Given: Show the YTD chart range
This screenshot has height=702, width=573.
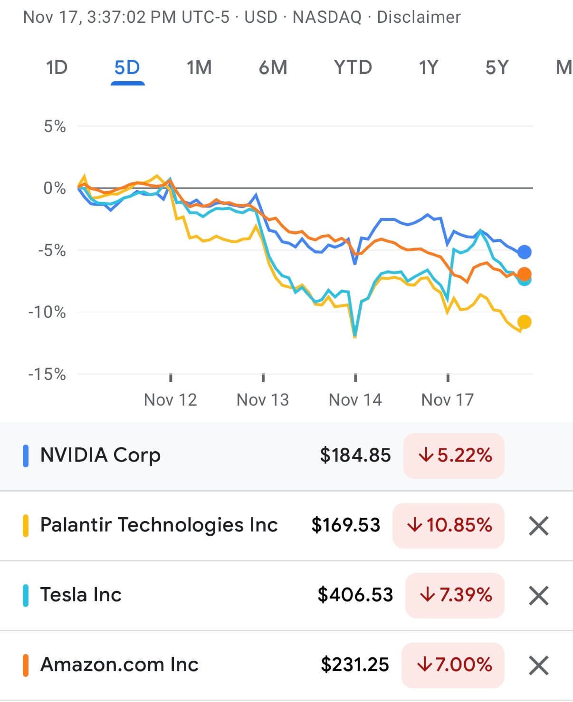Looking at the screenshot, I should click(353, 67).
